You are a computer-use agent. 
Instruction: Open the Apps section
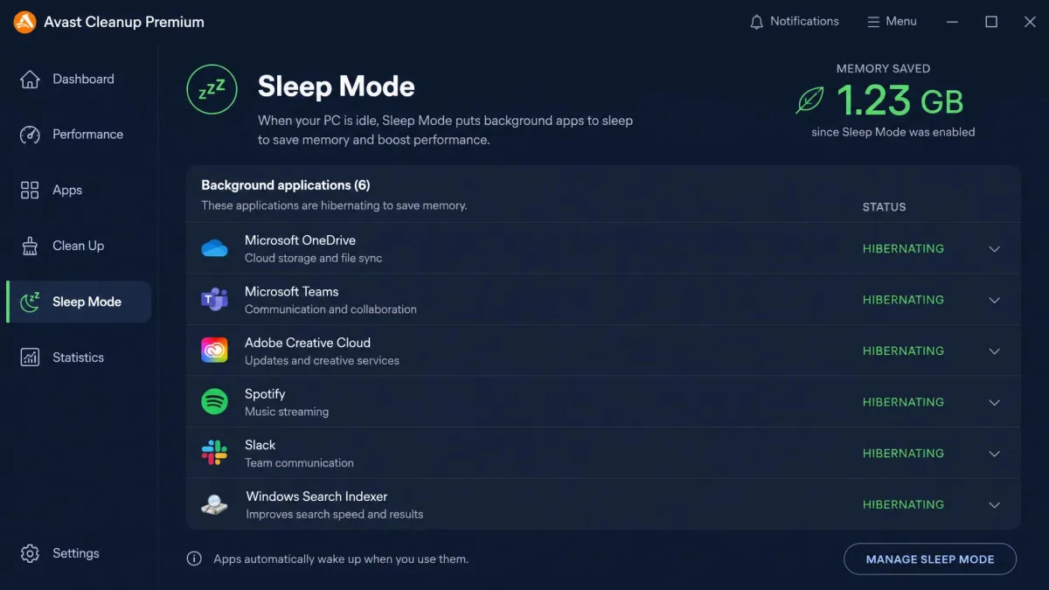click(x=79, y=191)
